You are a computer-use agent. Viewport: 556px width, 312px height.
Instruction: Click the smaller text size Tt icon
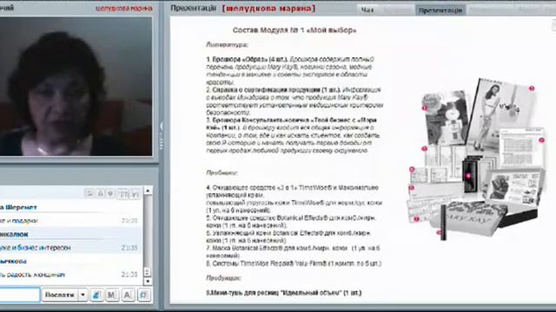click(x=136, y=194)
